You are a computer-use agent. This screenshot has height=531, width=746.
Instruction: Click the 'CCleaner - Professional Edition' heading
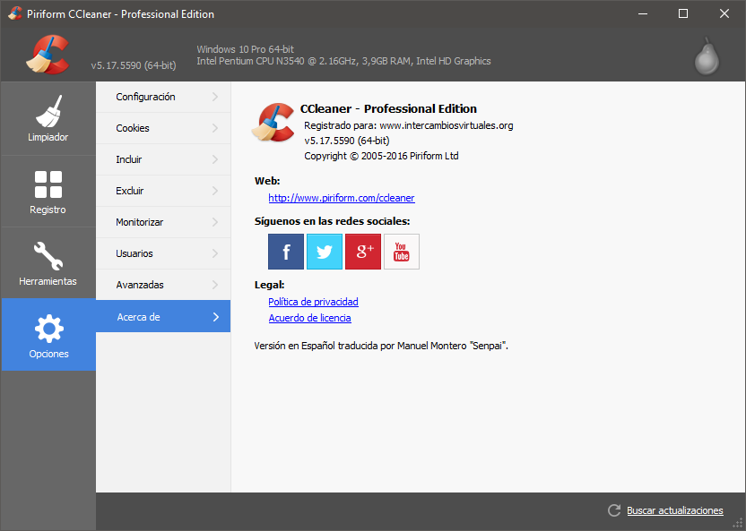pos(388,108)
